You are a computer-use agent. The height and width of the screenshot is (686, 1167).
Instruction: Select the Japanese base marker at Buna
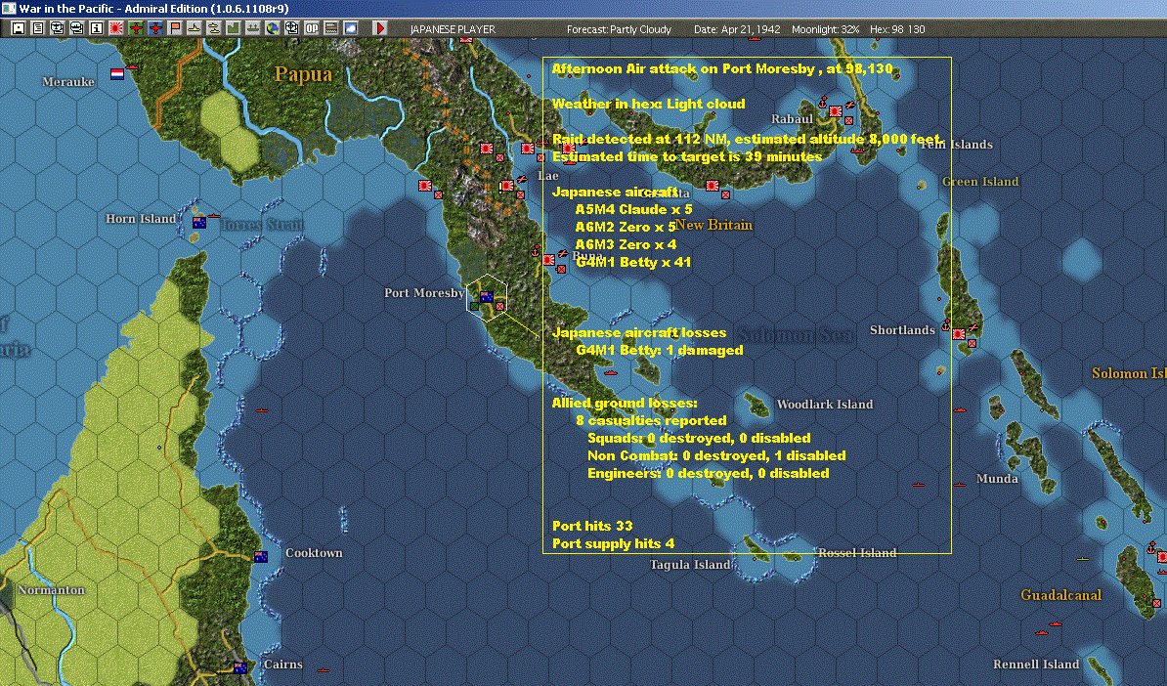549,260
